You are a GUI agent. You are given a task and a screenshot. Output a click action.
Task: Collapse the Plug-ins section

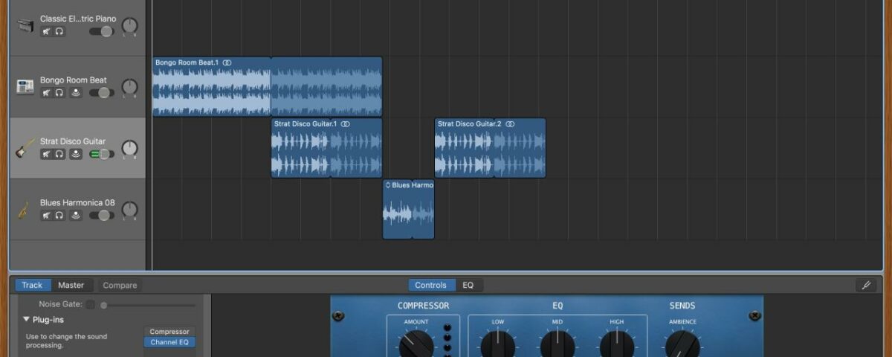(28, 320)
